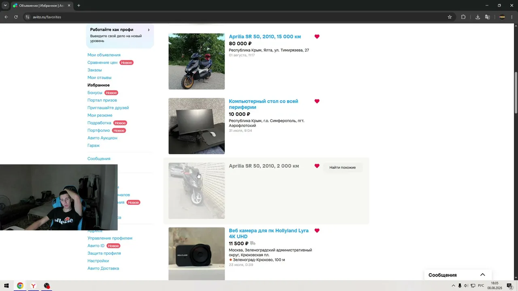Open Мои резюме link
The image size is (518, 291).
pos(100,115)
